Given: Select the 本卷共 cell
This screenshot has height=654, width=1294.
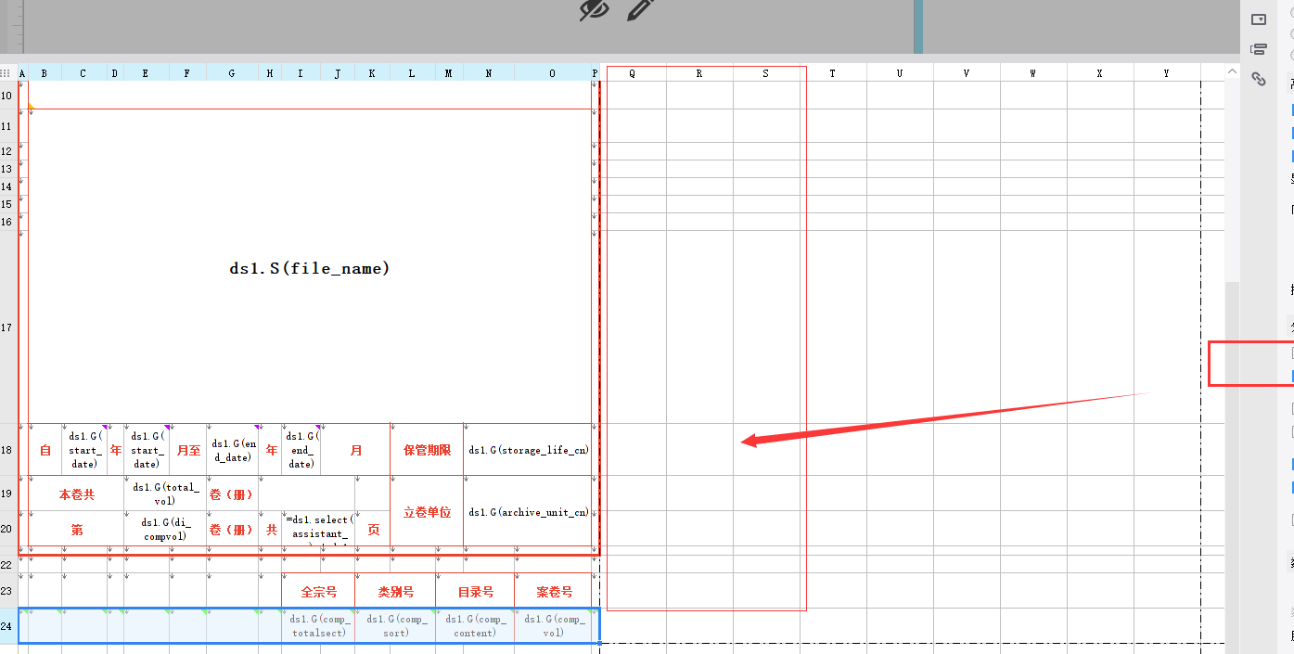Looking at the screenshot, I should (x=76, y=494).
